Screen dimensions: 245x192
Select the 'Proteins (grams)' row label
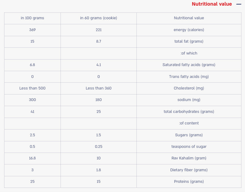189,182
